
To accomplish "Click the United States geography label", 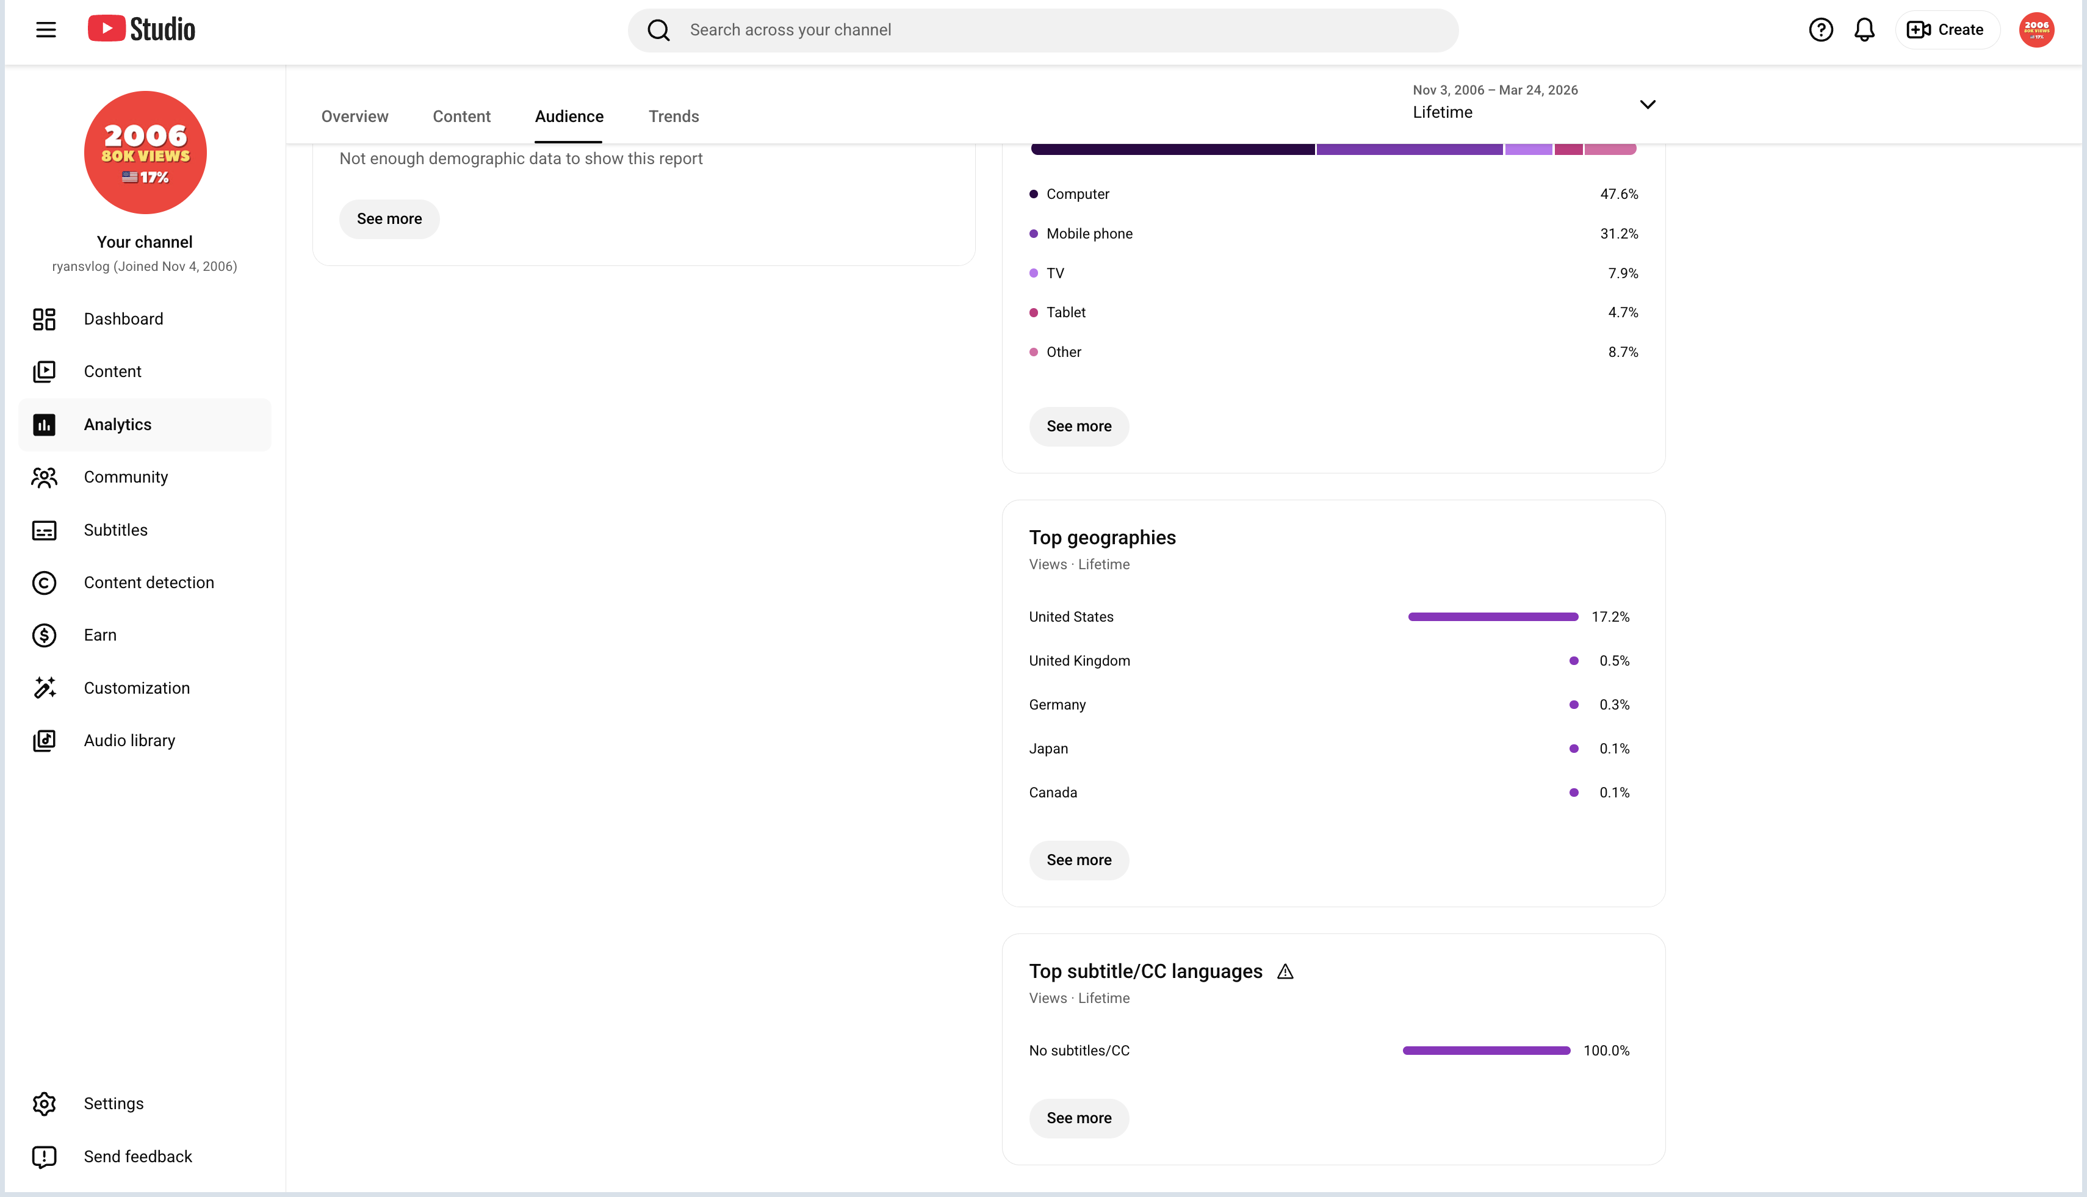I will [x=1070, y=617].
